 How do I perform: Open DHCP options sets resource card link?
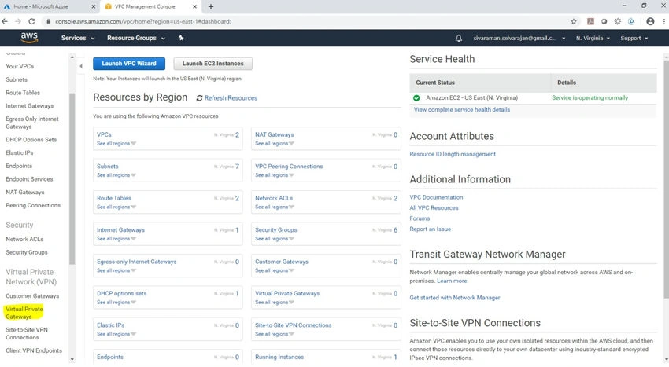pos(121,293)
